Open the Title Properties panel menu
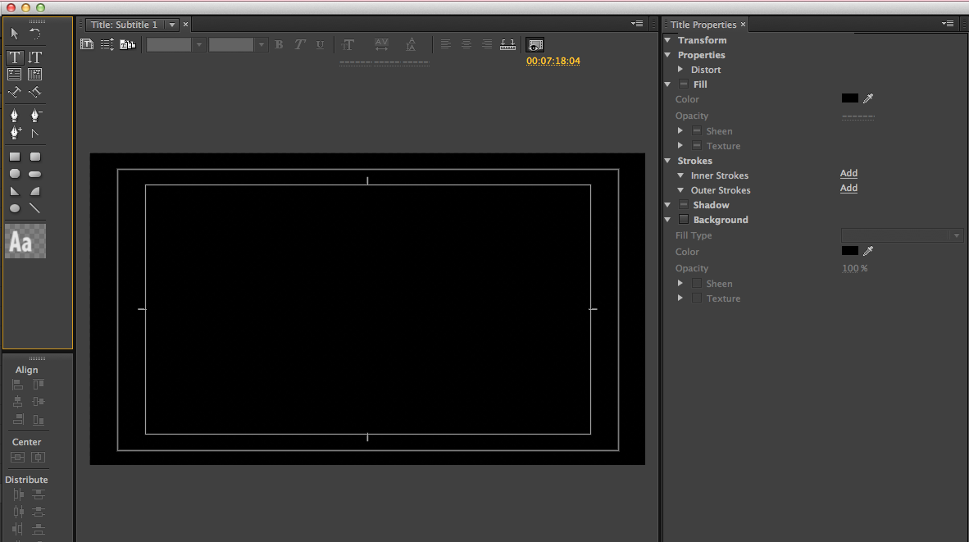 point(948,24)
